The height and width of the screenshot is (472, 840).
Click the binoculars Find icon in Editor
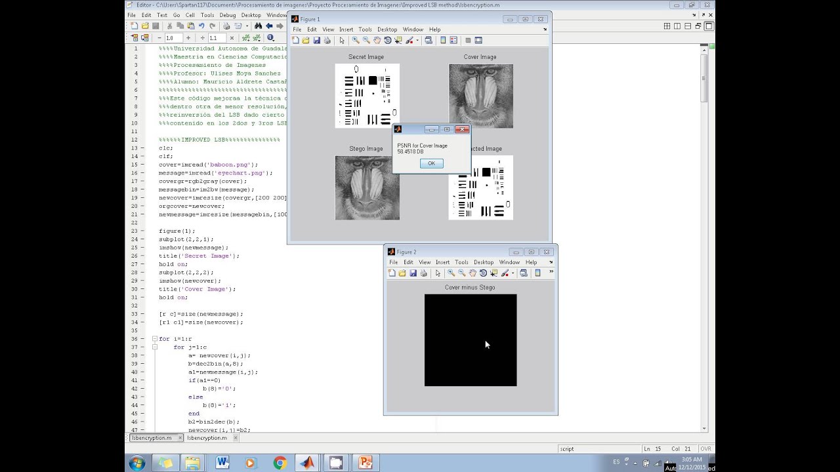click(258, 26)
